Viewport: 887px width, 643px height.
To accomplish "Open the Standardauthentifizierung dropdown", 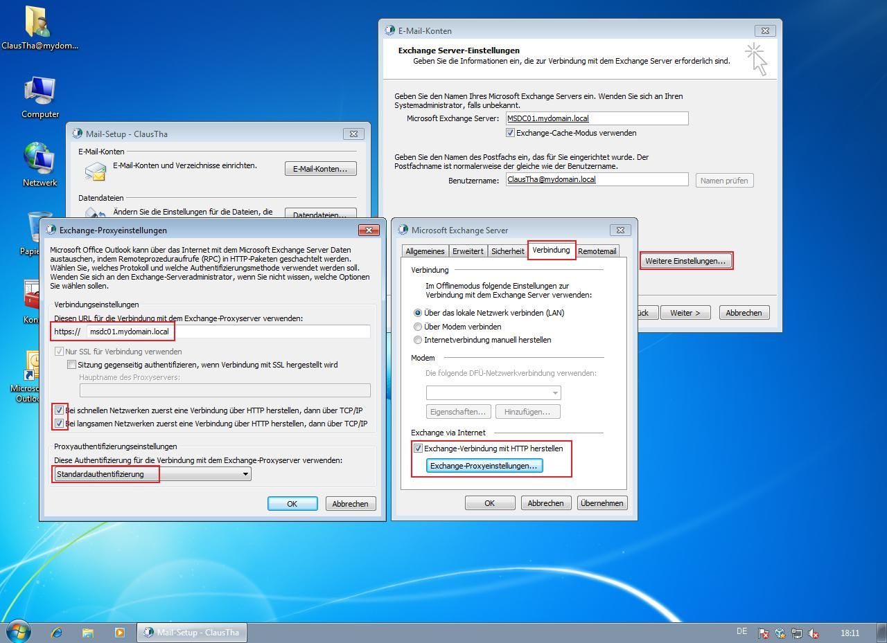I will point(152,474).
